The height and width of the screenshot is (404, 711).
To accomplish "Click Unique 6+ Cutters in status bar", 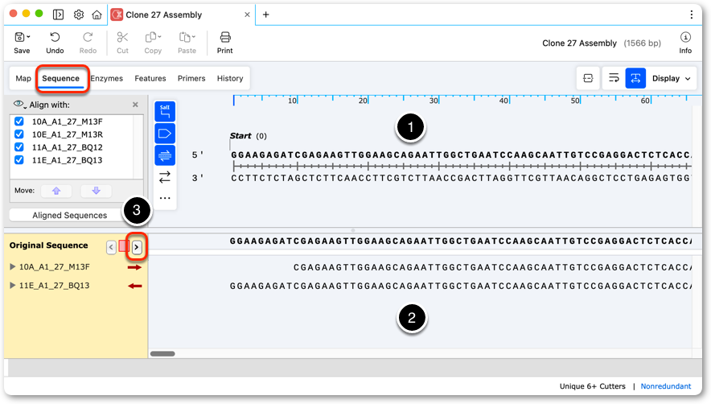I will tap(592, 386).
